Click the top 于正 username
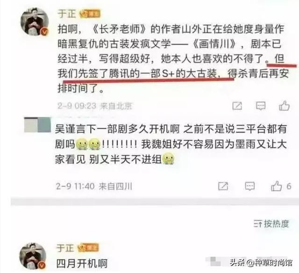 click(x=67, y=14)
